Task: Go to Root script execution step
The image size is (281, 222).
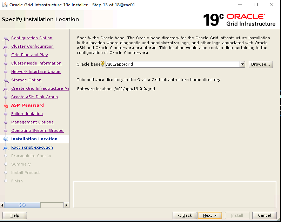Action: click(32, 147)
